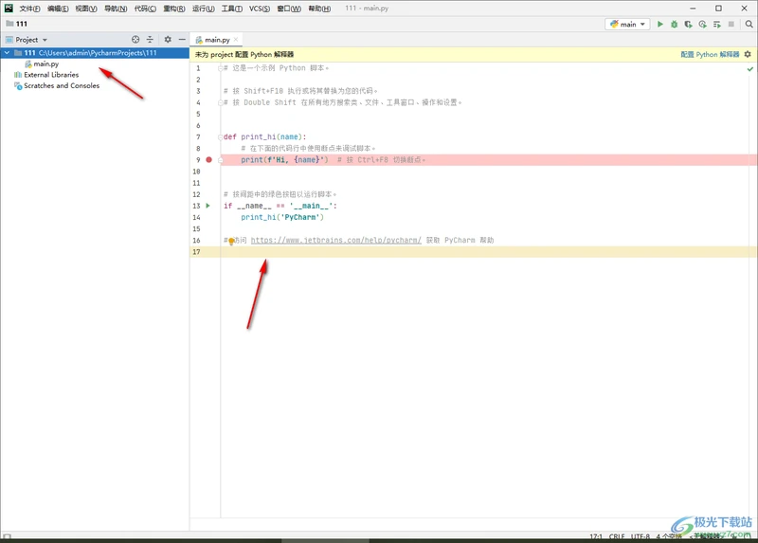
Task: Click the 111 breadcrumb in navigation bar
Action: [17, 24]
